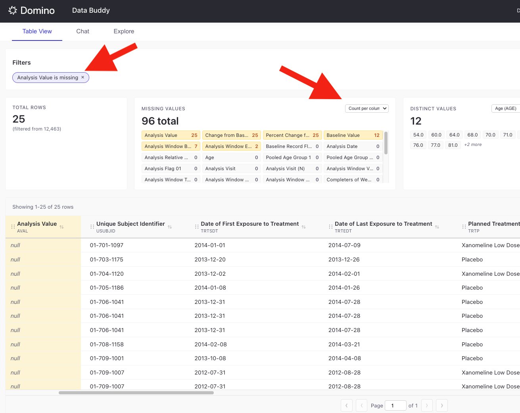Sort by Date of First Exposure column
The height and width of the screenshot is (413, 520).
point(303,227)
